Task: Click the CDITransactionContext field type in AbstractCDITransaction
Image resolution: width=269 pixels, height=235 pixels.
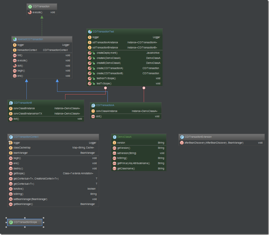Action: tap(55, 50)
